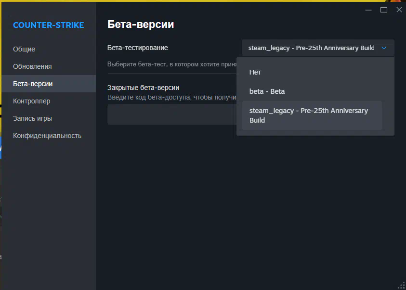
Task: Click the beta access code field
Action: coord(172,114)
